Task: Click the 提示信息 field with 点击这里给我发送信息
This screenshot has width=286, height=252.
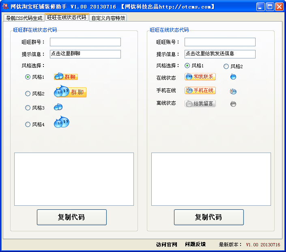Action: click(x=220, y=54)
